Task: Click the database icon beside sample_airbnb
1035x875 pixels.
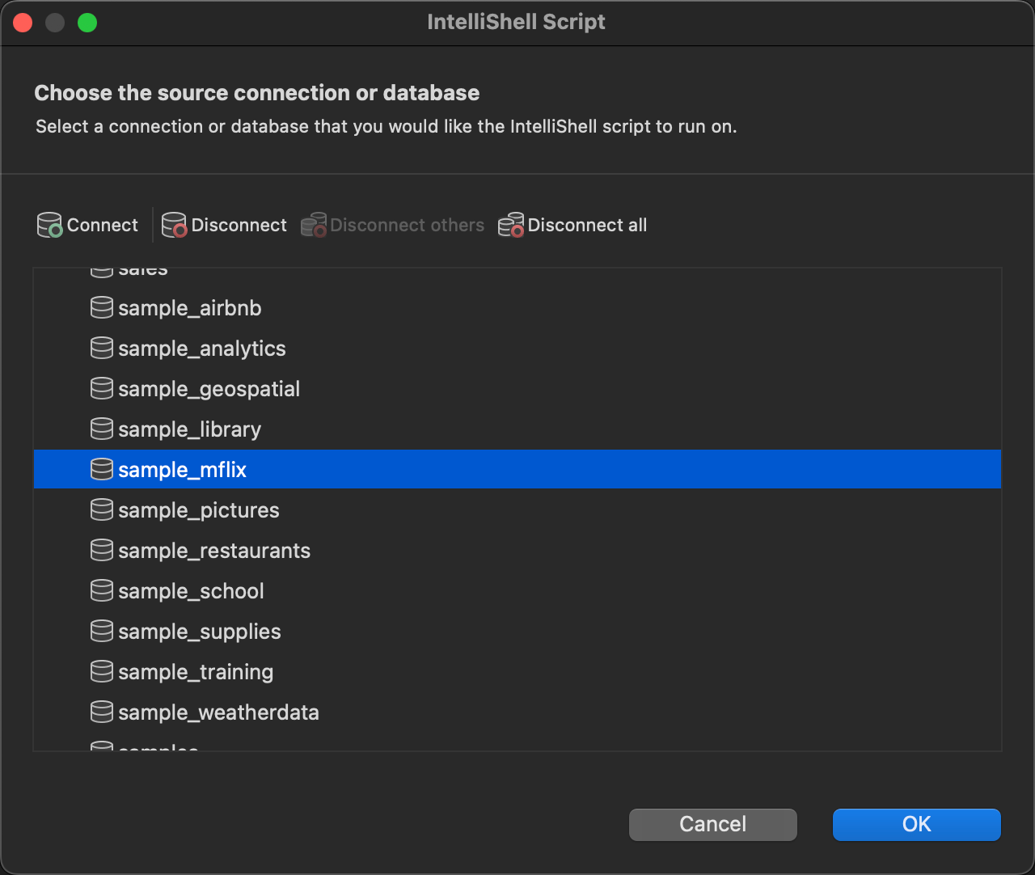Action: pos(101,307)
